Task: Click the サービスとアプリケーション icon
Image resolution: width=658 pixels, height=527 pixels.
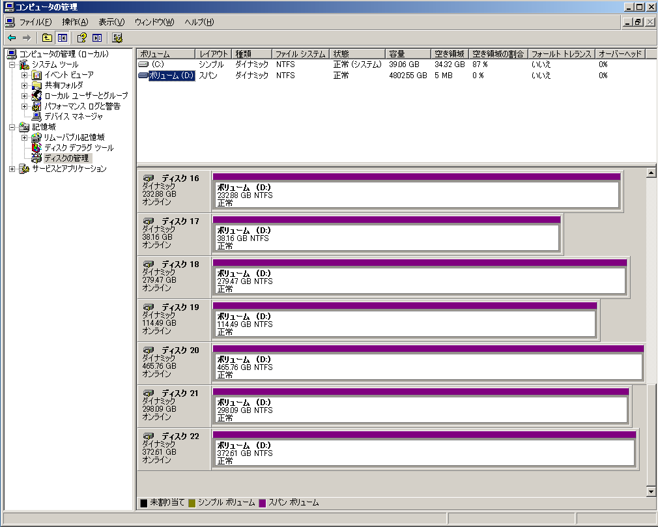Action: point(24,169)
